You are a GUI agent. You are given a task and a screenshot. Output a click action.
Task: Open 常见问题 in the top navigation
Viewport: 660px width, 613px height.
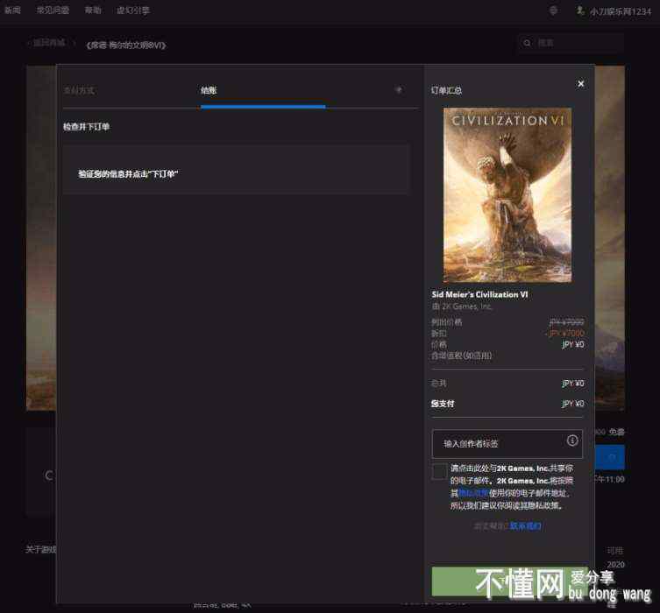[x=52, y=11]
